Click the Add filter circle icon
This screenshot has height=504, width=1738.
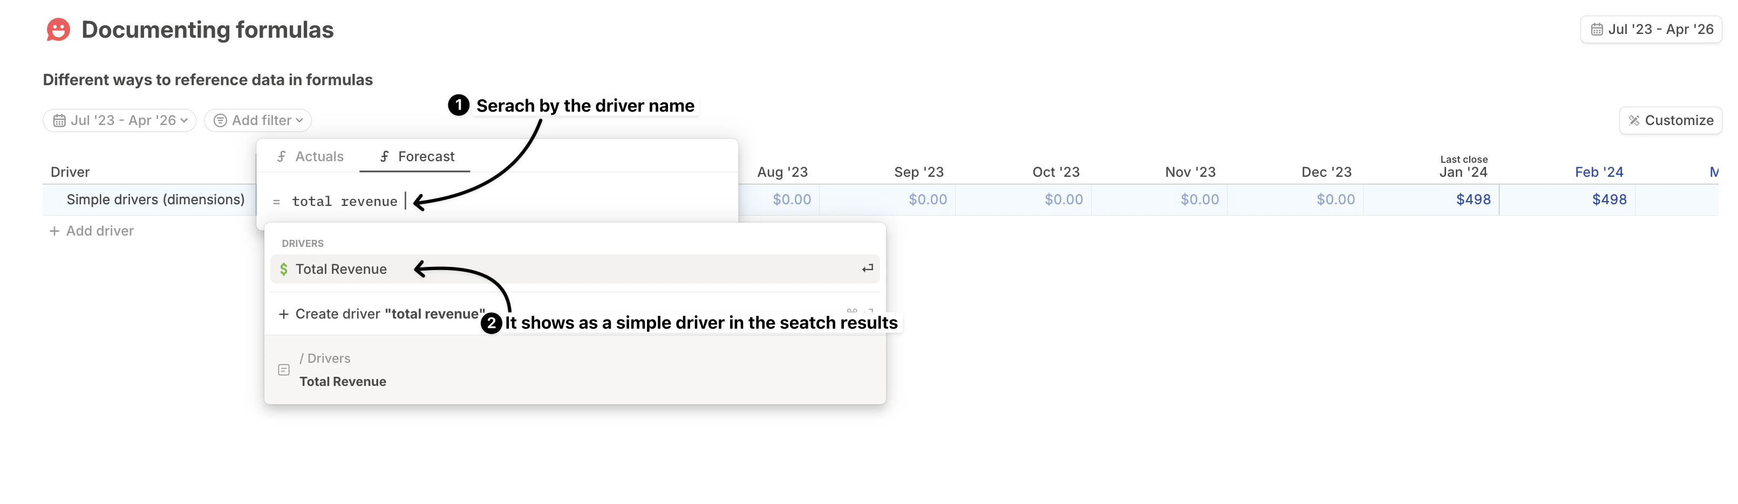pyautogui.click(x=220, y=121)
